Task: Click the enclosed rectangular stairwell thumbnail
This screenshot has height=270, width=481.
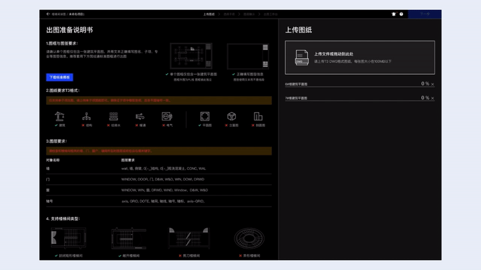Action: point(68,237)
